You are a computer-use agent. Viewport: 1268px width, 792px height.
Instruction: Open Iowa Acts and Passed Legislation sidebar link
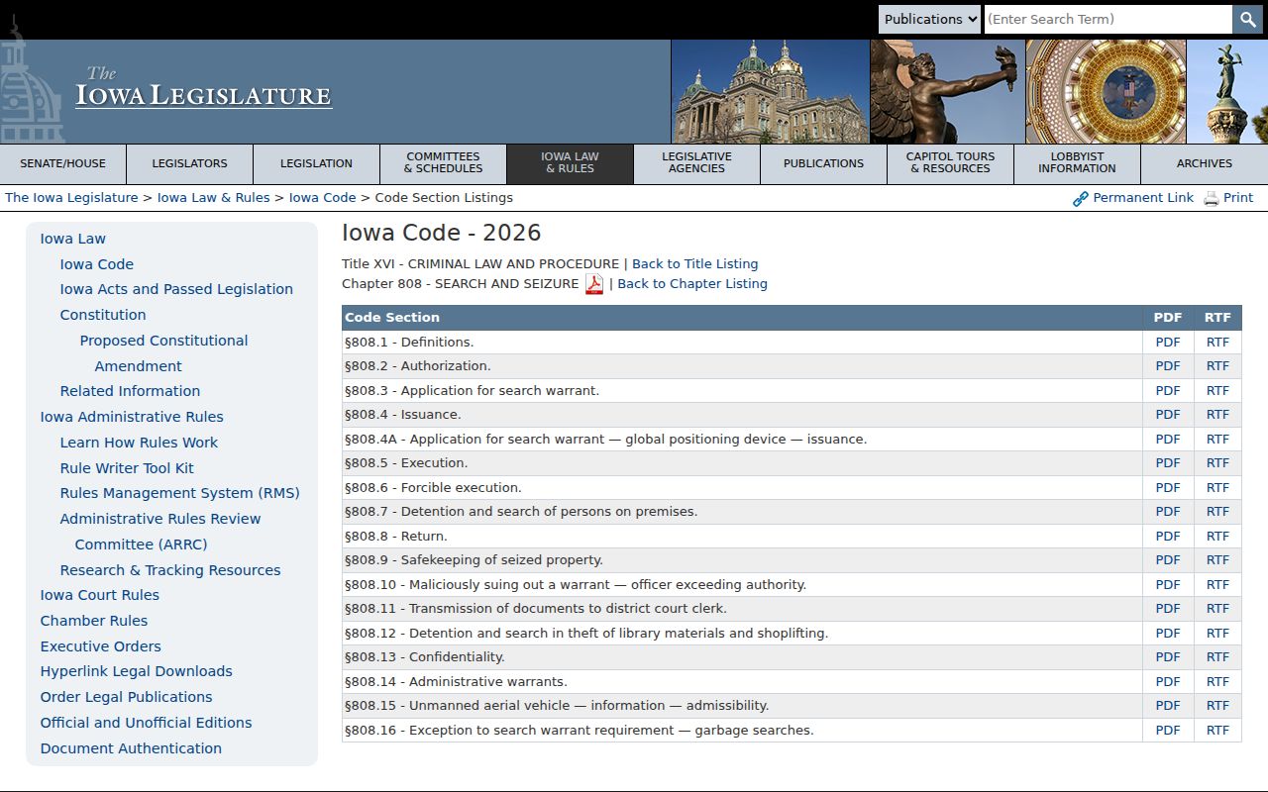pyautogui.click(x=176, y=289)
